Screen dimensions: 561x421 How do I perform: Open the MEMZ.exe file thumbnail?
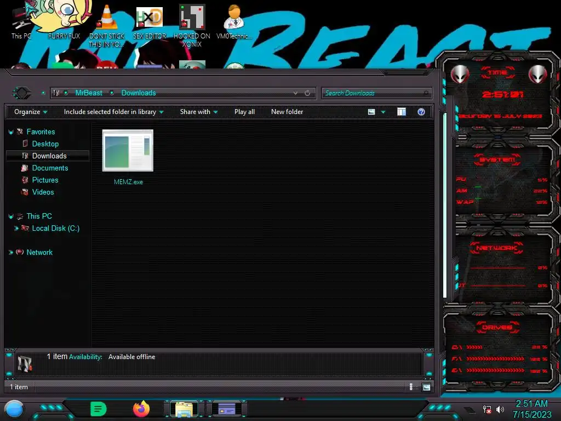click(x=128, y=150)
